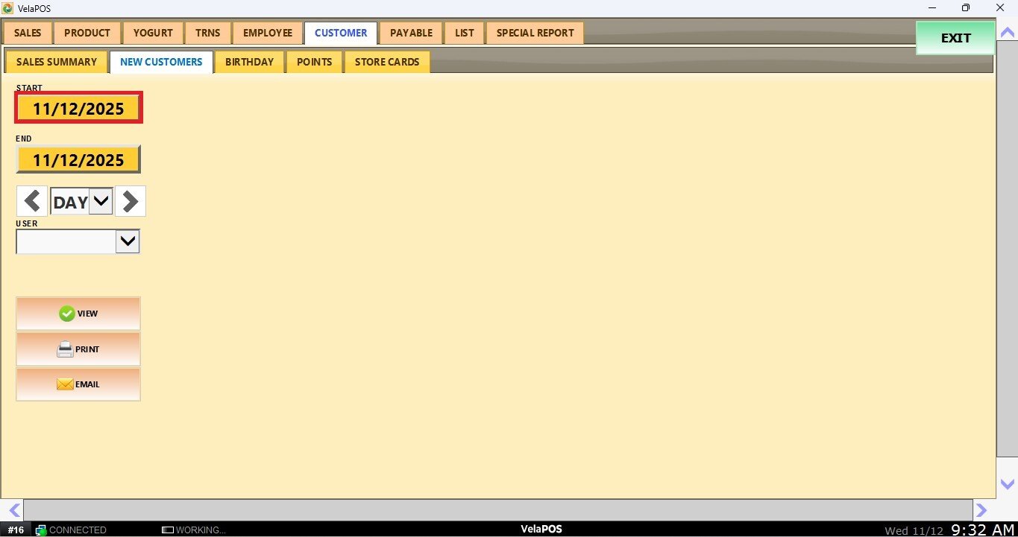Switch to the SALES tab

coord(28,33)
